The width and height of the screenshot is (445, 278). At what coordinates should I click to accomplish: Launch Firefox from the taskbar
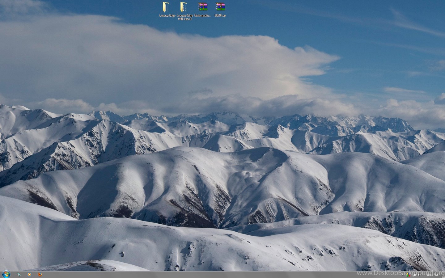click(40, 274)
